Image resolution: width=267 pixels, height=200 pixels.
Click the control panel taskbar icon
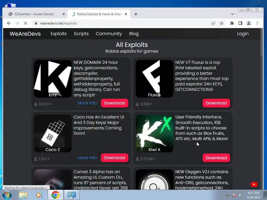point(71,195)
